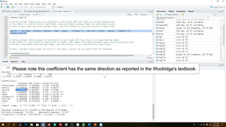
Task: Open PowerPoint from the taskbar
Action: tap(95, 125)
